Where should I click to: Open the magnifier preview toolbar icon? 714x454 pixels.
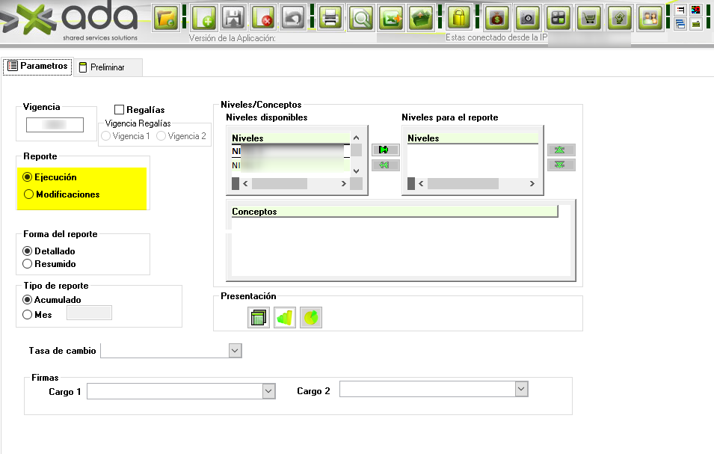(360, 17)
